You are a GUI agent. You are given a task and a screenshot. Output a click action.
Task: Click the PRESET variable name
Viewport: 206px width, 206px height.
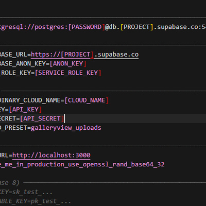pos(16,128)
